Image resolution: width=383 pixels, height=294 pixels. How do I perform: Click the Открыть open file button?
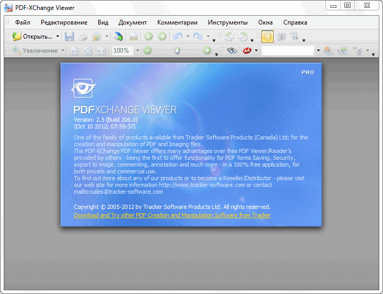[x=32, y=37]
